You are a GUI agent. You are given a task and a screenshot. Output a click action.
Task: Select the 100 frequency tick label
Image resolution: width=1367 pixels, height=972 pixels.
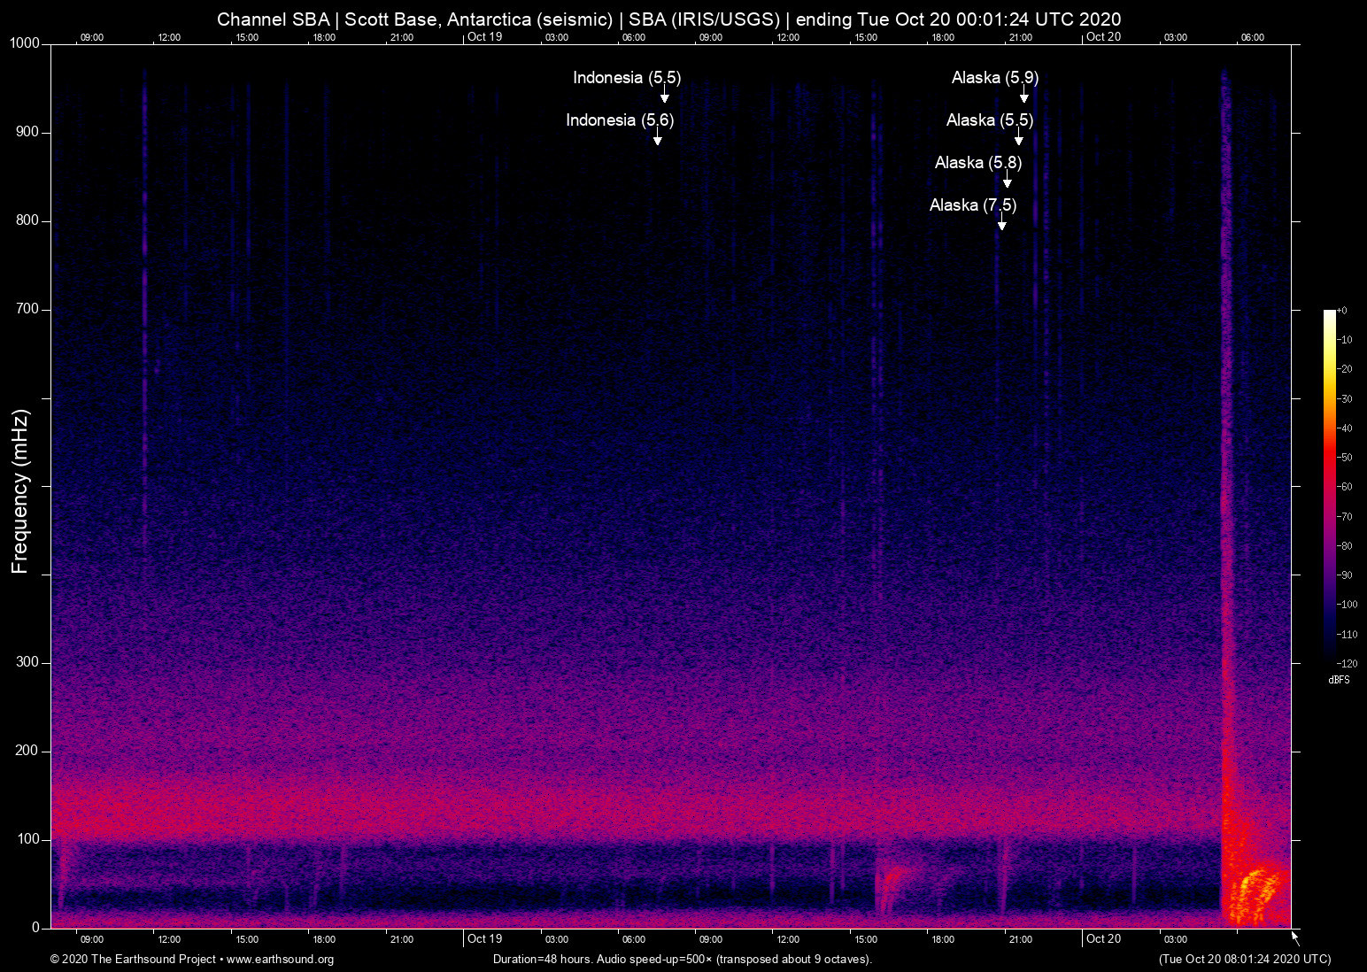click(29, 837)
